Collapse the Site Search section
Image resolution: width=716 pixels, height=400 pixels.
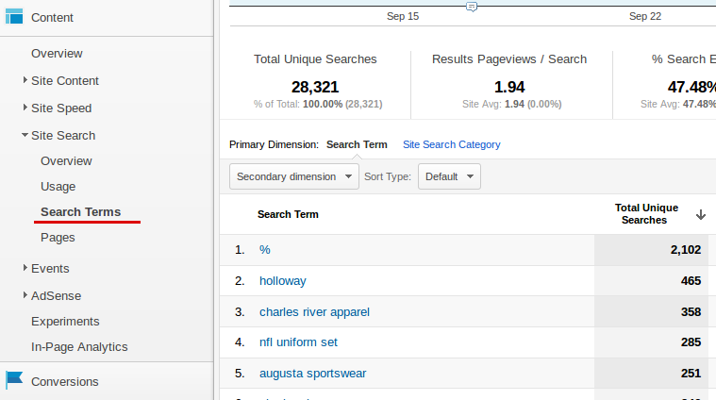tap(25, 135)
